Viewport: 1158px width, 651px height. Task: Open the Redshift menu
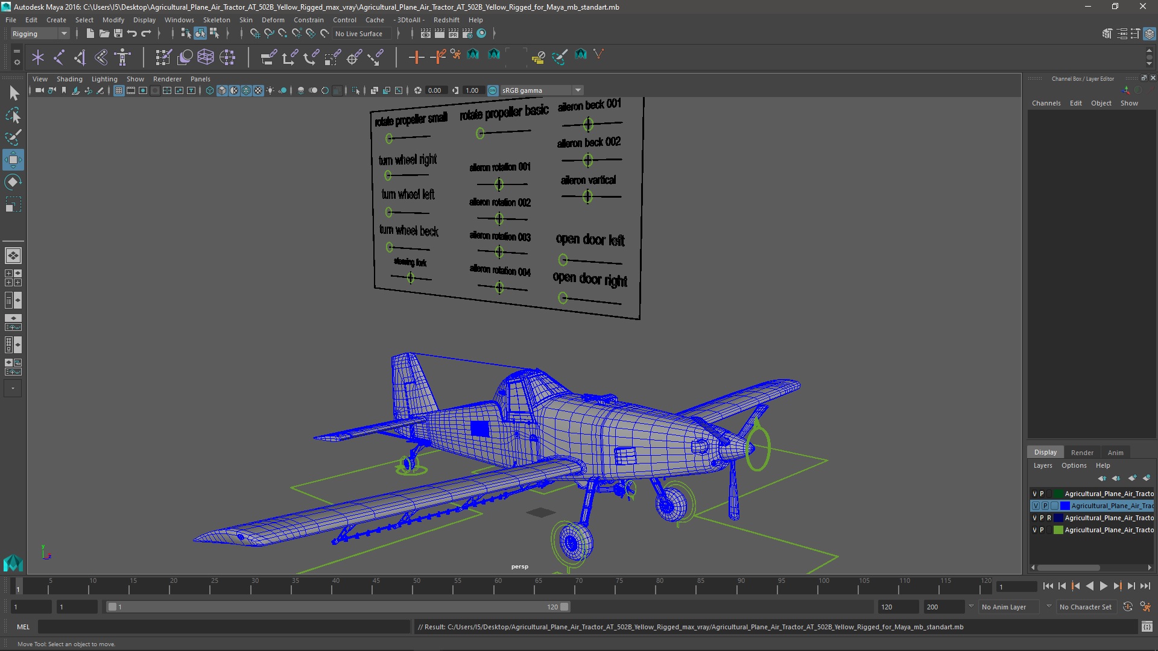coord(446,20)
